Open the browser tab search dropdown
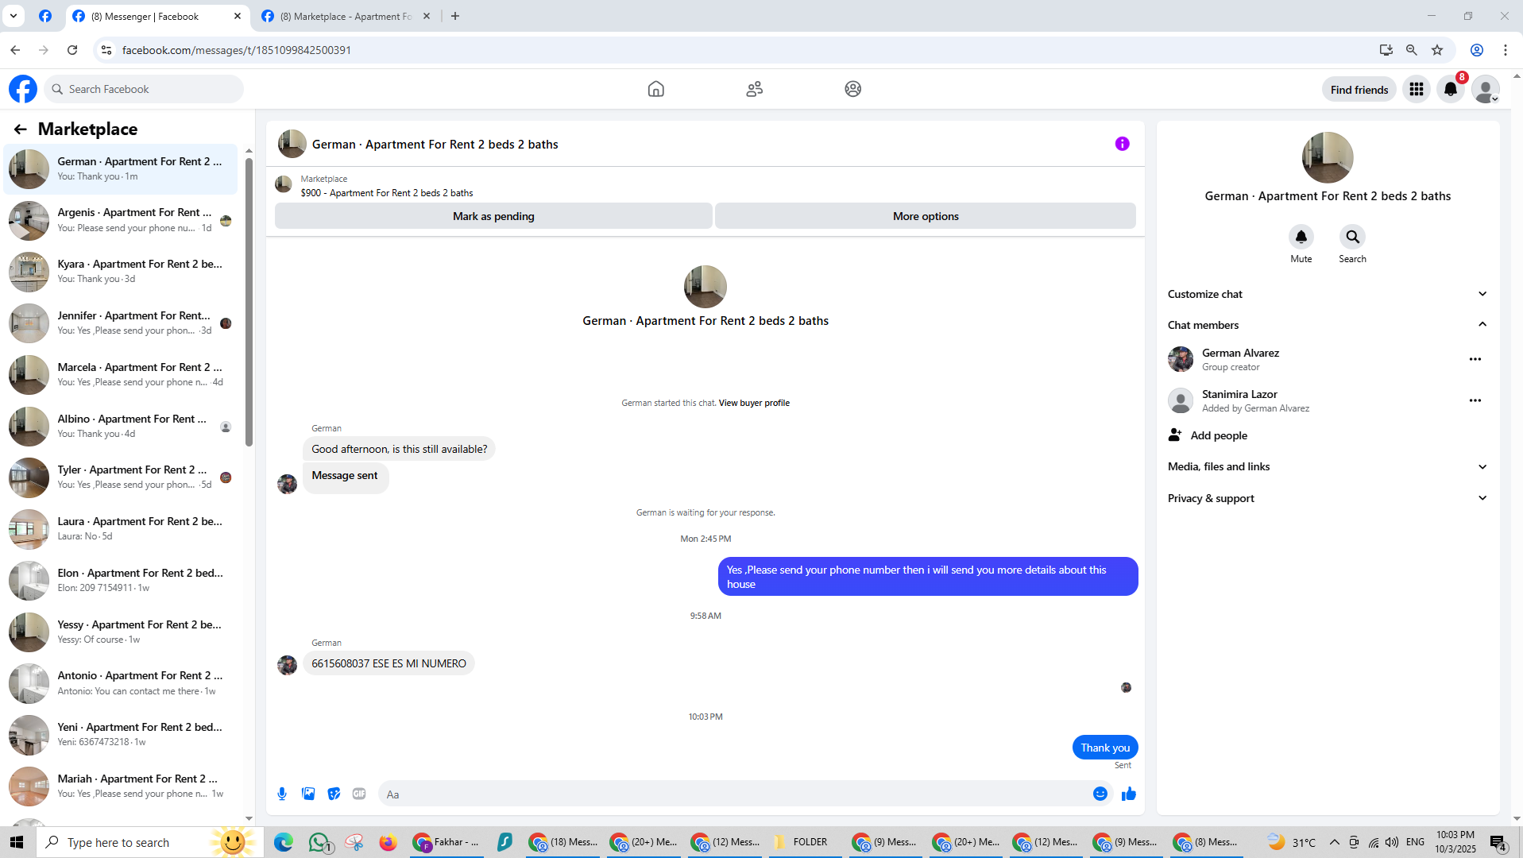 pyautogui.click(x=14, y=16)
